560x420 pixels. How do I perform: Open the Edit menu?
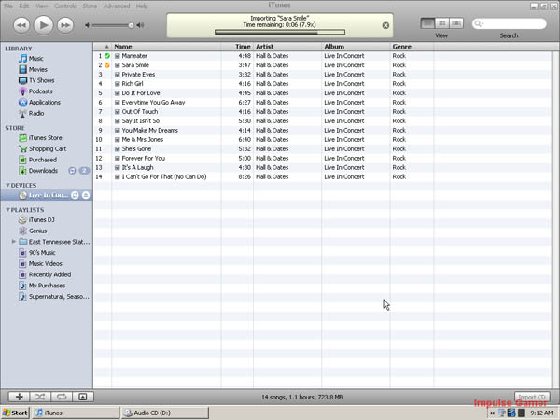click(x=24, y=7)
